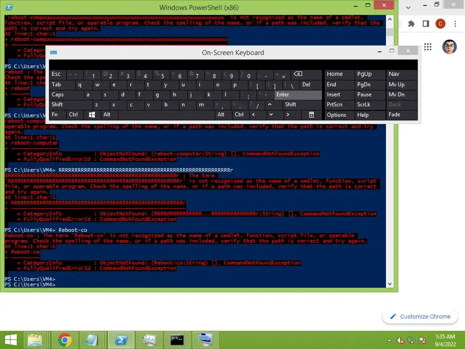Click the Google account profile picture
This screenshot has height=349, width=465.
449,47
